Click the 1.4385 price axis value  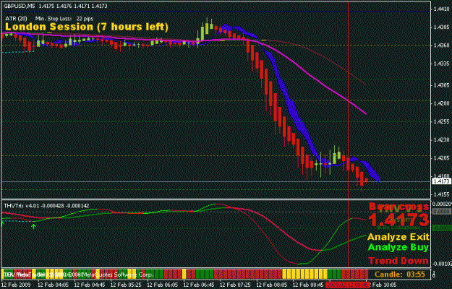441,27
